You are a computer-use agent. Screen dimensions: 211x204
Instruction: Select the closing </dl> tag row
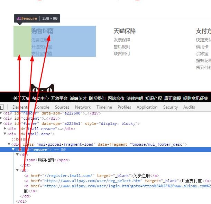point(21,202)
